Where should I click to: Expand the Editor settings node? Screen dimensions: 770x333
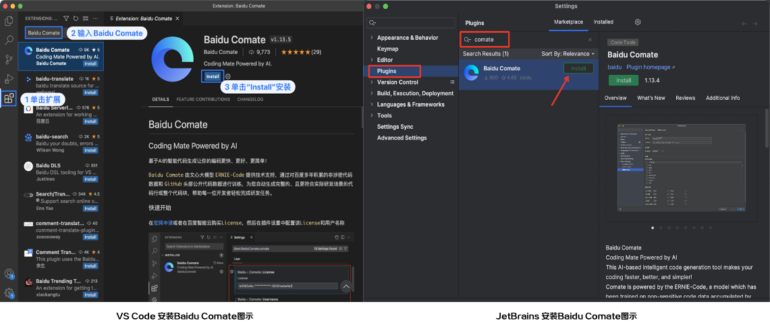point(372,60)
